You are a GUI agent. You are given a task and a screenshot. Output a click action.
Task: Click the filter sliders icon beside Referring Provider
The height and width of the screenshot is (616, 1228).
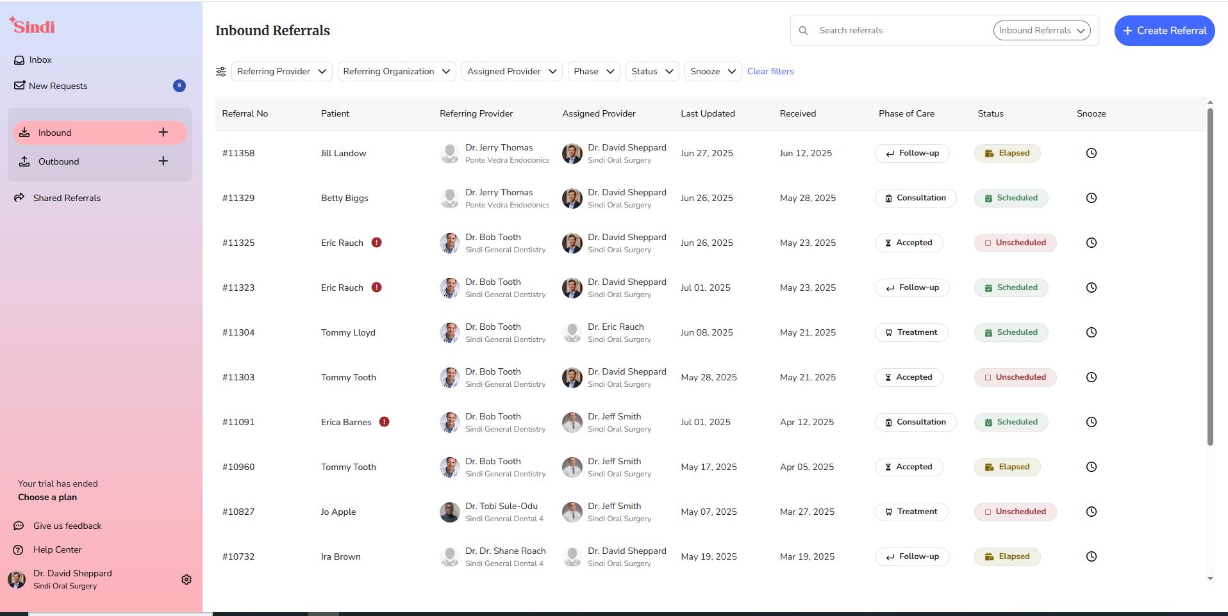pyautogui.click(x=221, y=72)
